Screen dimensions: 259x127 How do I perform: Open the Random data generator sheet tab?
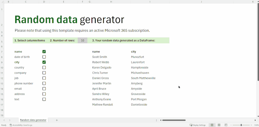coord(33,120)
